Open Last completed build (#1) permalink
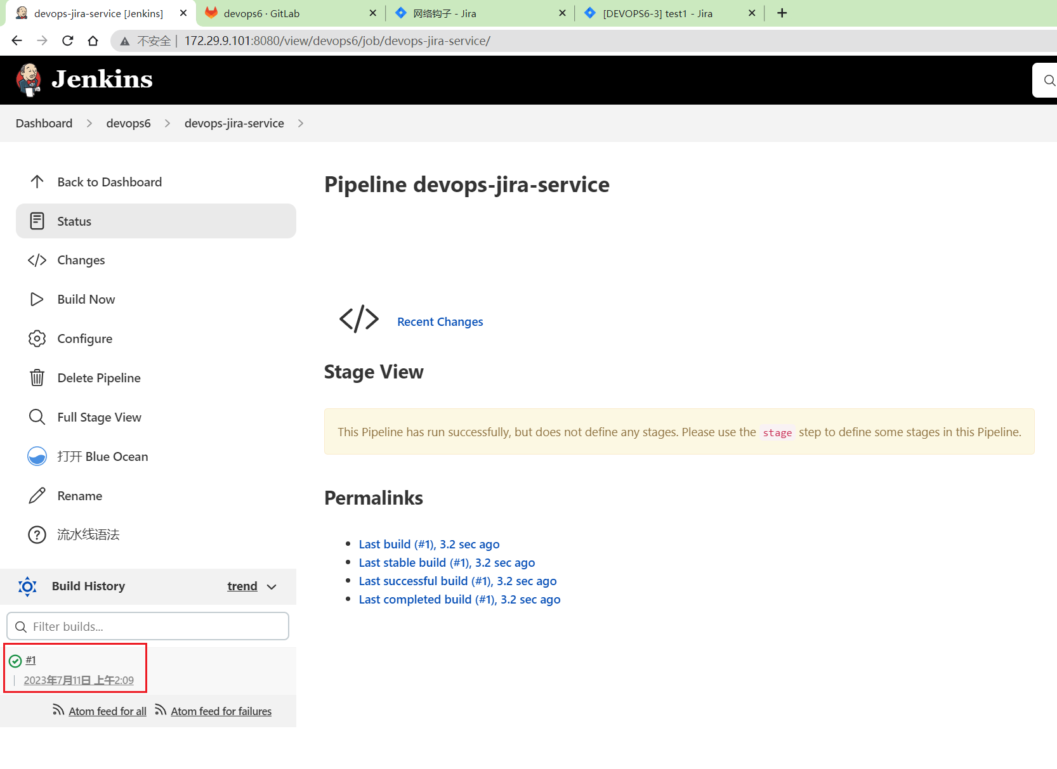This screenshot has height=769, width=1057. [x=459, y=600]
